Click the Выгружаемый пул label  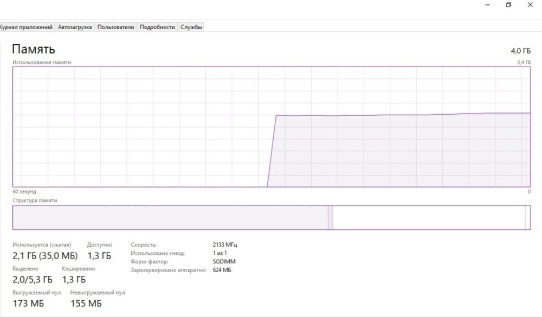point(37,293)
